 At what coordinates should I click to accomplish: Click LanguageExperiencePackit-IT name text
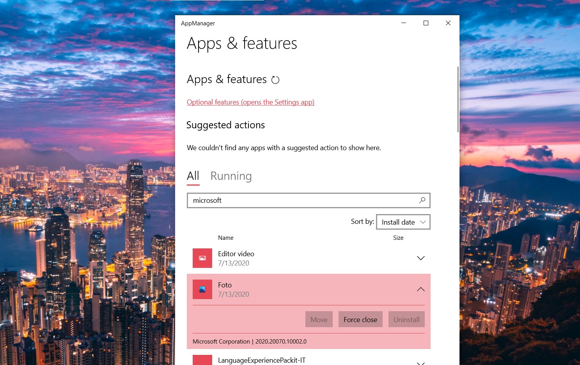click(x=262, y=360)
